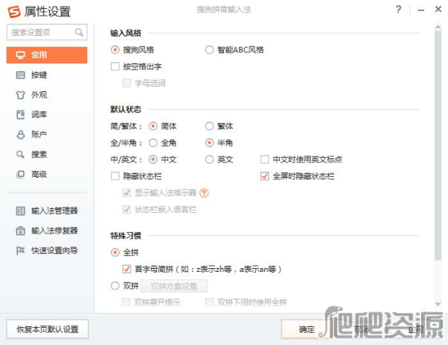The width and height of the screenshot is (448, 345).
Task: Select the 双拼 radio button
Action: point(115,285)
